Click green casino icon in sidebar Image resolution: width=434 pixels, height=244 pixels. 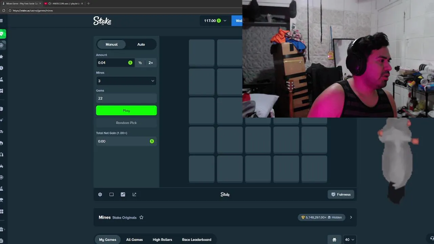(2, 34)
